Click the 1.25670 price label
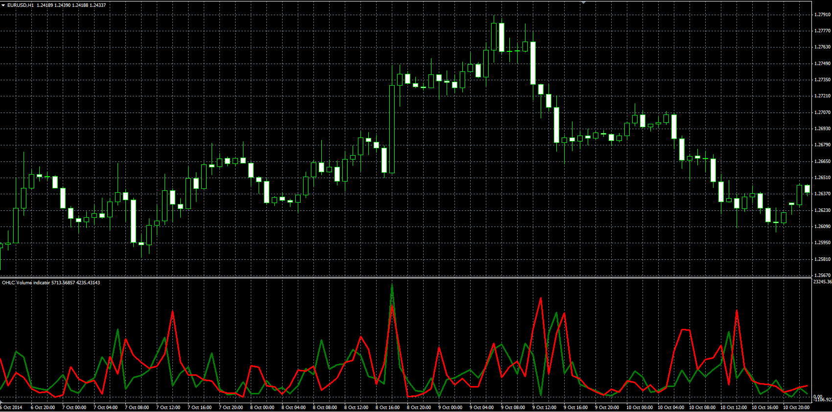Screen dimensions: 832x412 click(x=822, y=275)
